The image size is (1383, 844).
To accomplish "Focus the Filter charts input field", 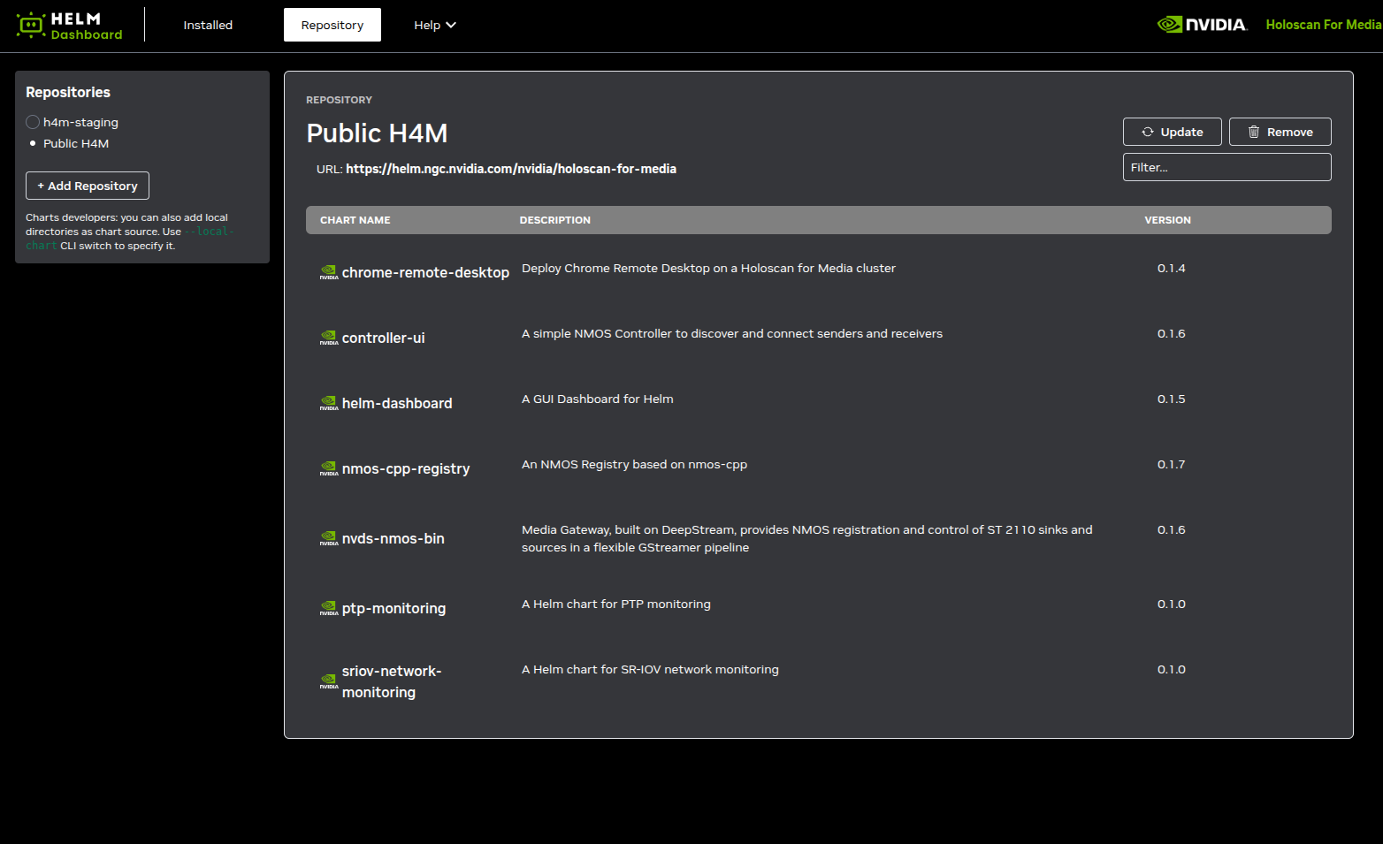I will 1226,167.
